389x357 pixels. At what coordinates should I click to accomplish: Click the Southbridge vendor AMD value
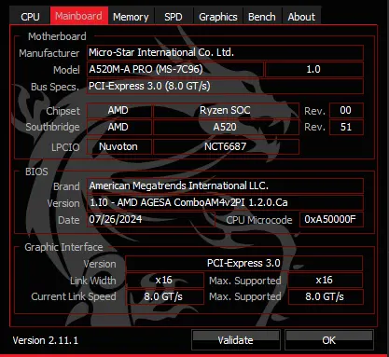tap(118, 127)
